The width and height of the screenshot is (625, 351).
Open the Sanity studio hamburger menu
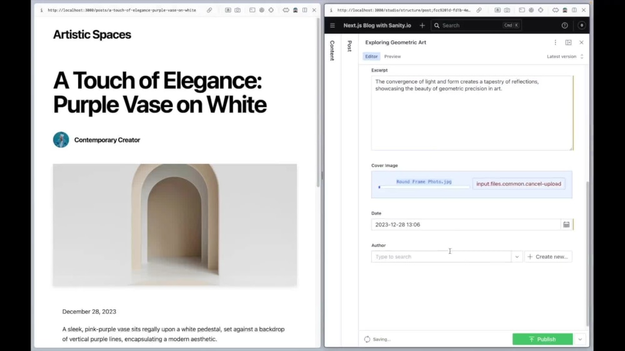click(x=332, y=26)
